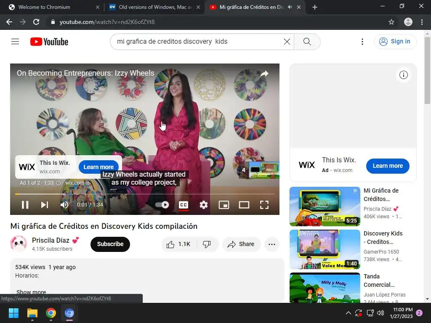
Task: Bookmark this page with the star icon
Action: (391, 22)
